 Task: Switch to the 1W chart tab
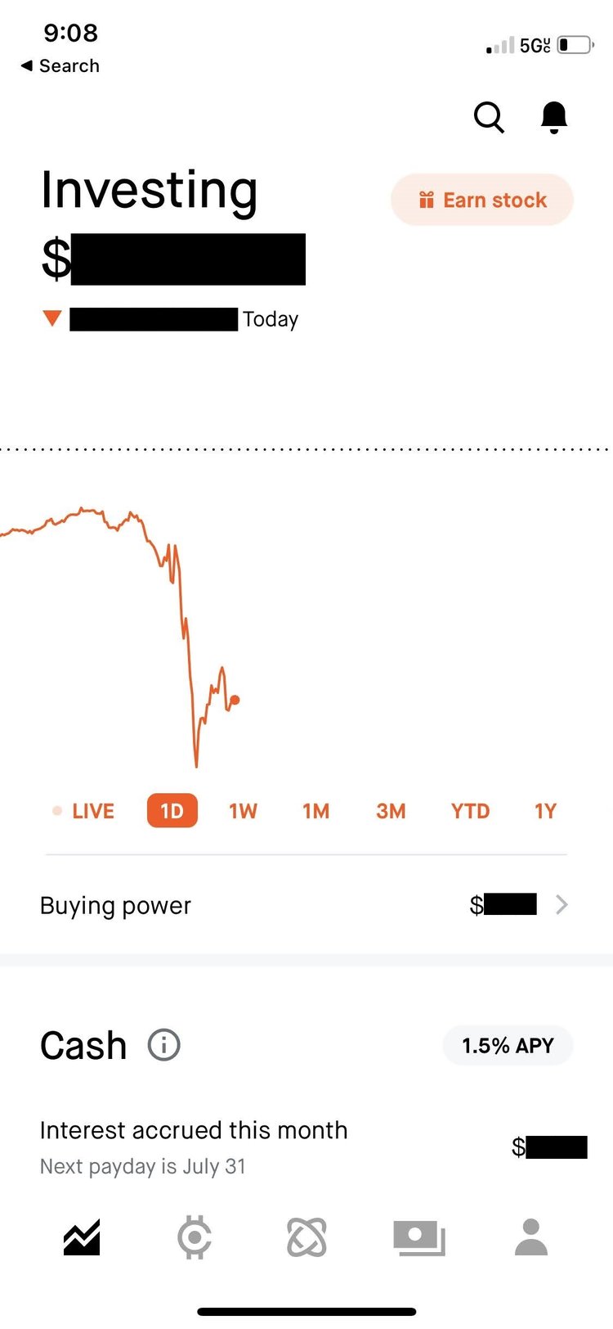pos(243,811)
